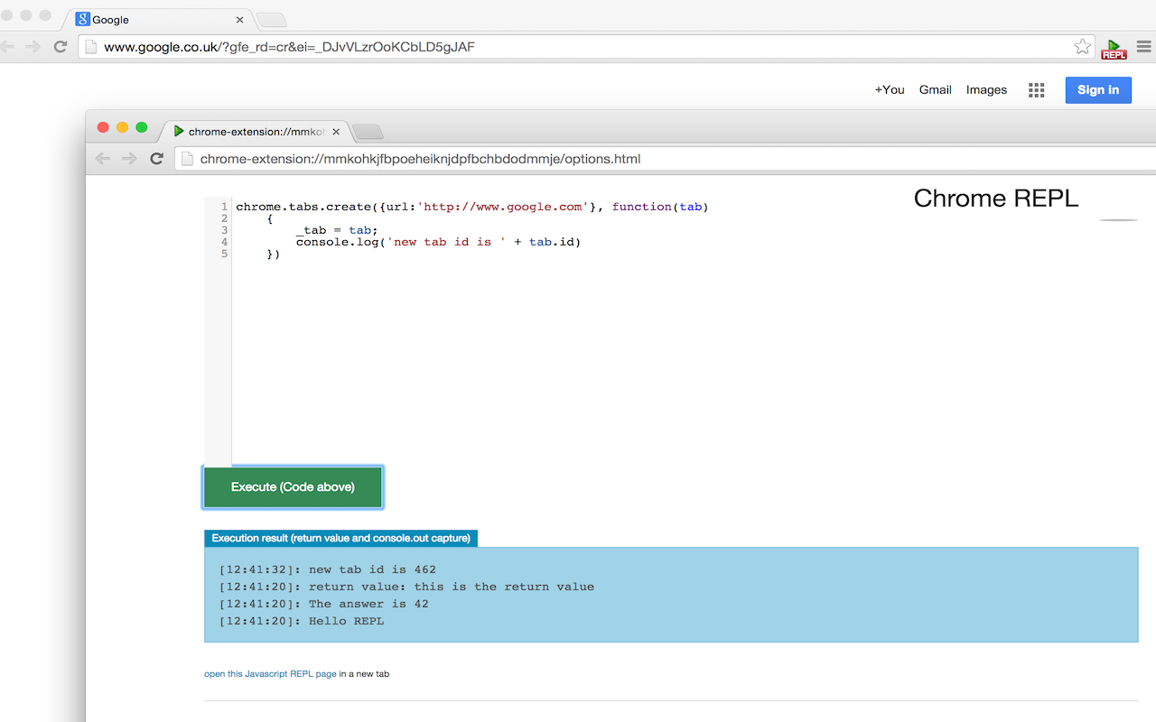The height and width of the screenshot is (722, 1156).
Task: Go back in the outer Google window
Action: (6, 47)
